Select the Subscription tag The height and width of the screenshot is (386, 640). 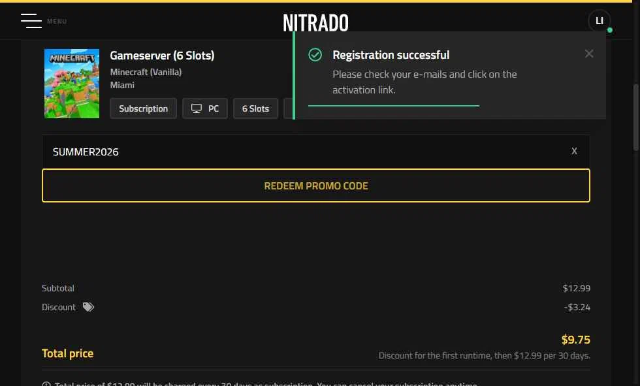[x=143, y=108]
